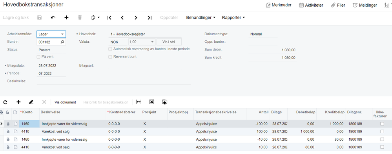
Task: Click upload icon in grid toolbar
Action: coord(164,102)
